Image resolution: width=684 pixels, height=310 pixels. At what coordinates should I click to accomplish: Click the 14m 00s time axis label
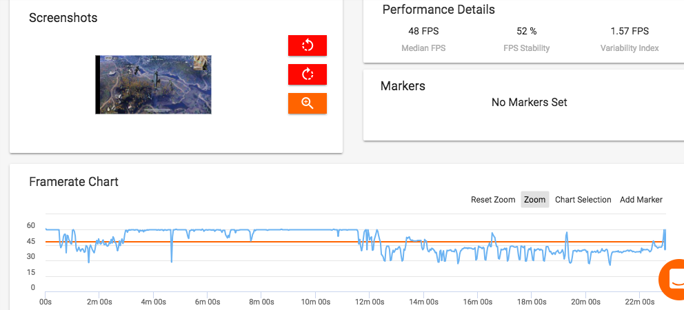click(423, 302)
